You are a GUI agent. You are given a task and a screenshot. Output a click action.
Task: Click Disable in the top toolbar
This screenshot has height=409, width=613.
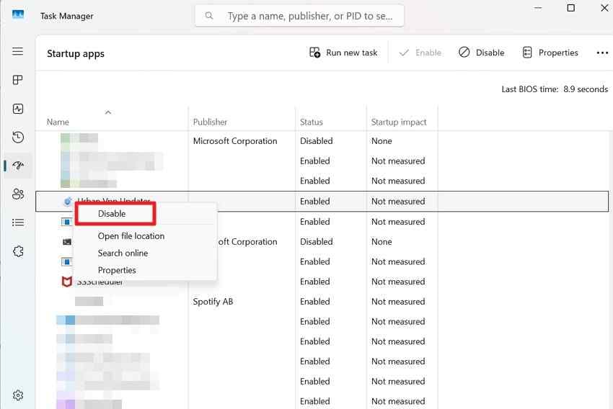(x=481, y=53)
